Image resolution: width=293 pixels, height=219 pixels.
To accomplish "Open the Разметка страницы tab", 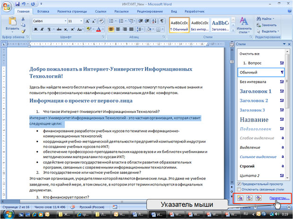I will pos(72,11).
